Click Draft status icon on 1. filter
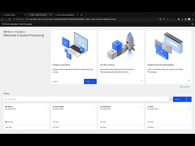Image resolution: width=195 pixels, height=146 pixels. (x=148, y=122)
